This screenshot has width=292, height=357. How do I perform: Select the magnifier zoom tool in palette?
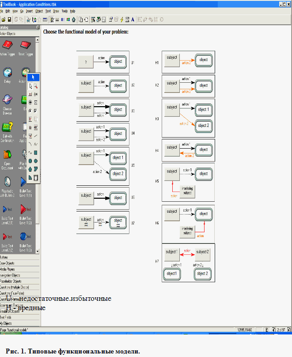(x=36, y=86)
